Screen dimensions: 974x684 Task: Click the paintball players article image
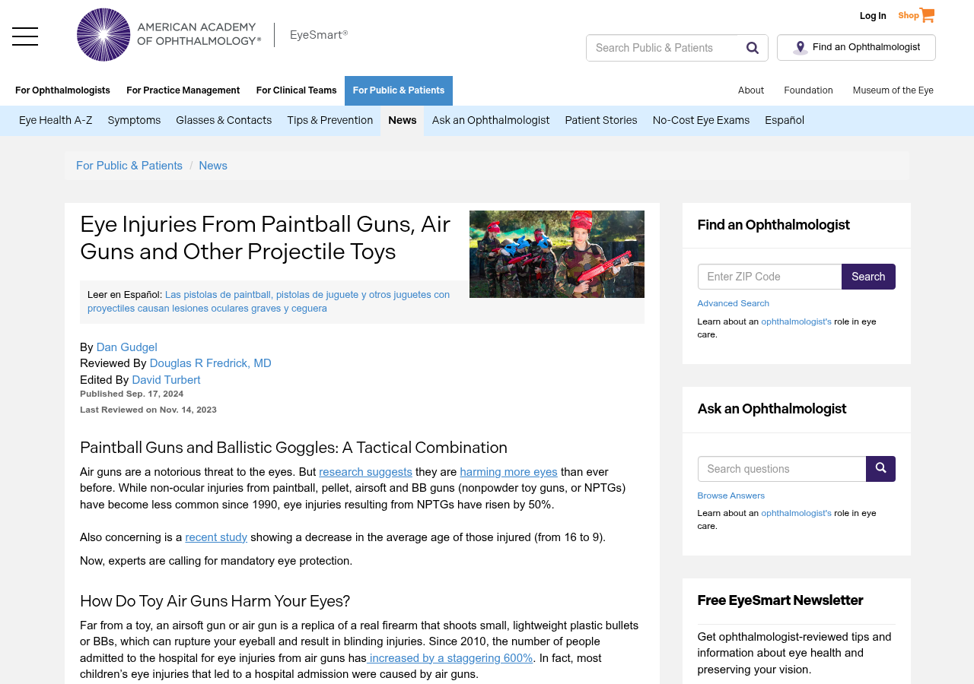click(557, 254)
